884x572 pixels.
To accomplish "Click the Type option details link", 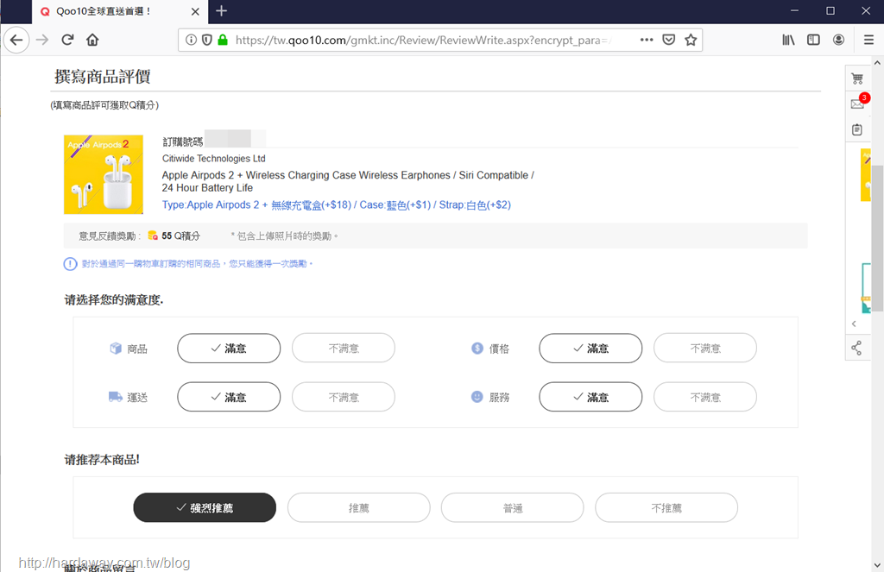I will tap(337, 205).
